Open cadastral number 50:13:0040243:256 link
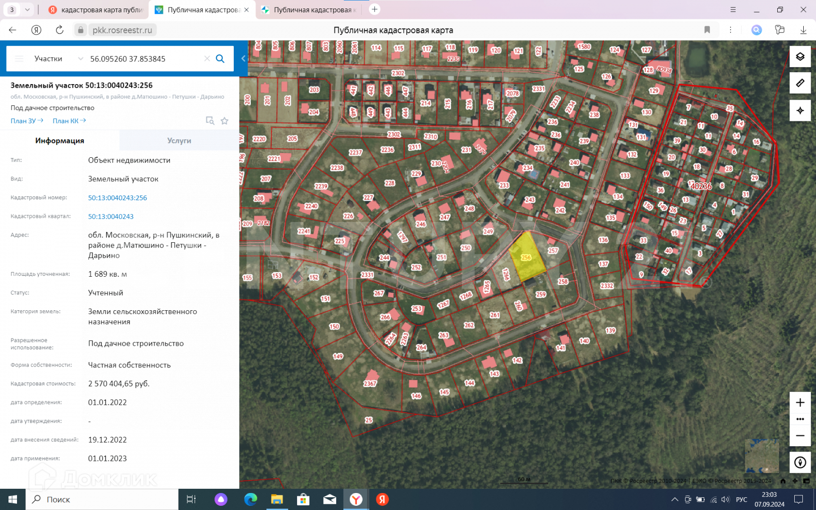This screenshot has width=816, height=510. tap(118, 198)
